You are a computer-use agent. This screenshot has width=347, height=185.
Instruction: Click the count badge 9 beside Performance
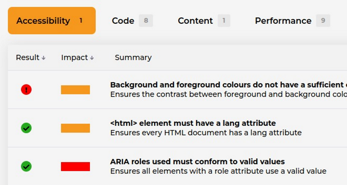[x=323, y=21]
